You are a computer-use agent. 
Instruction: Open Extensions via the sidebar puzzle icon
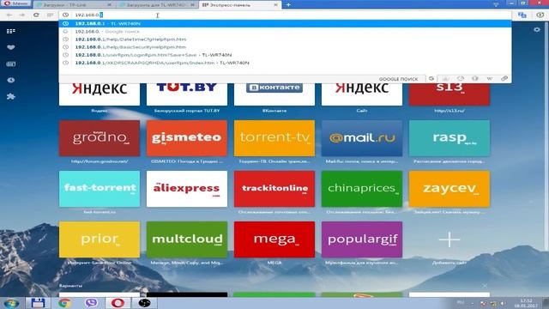[11, 96]
